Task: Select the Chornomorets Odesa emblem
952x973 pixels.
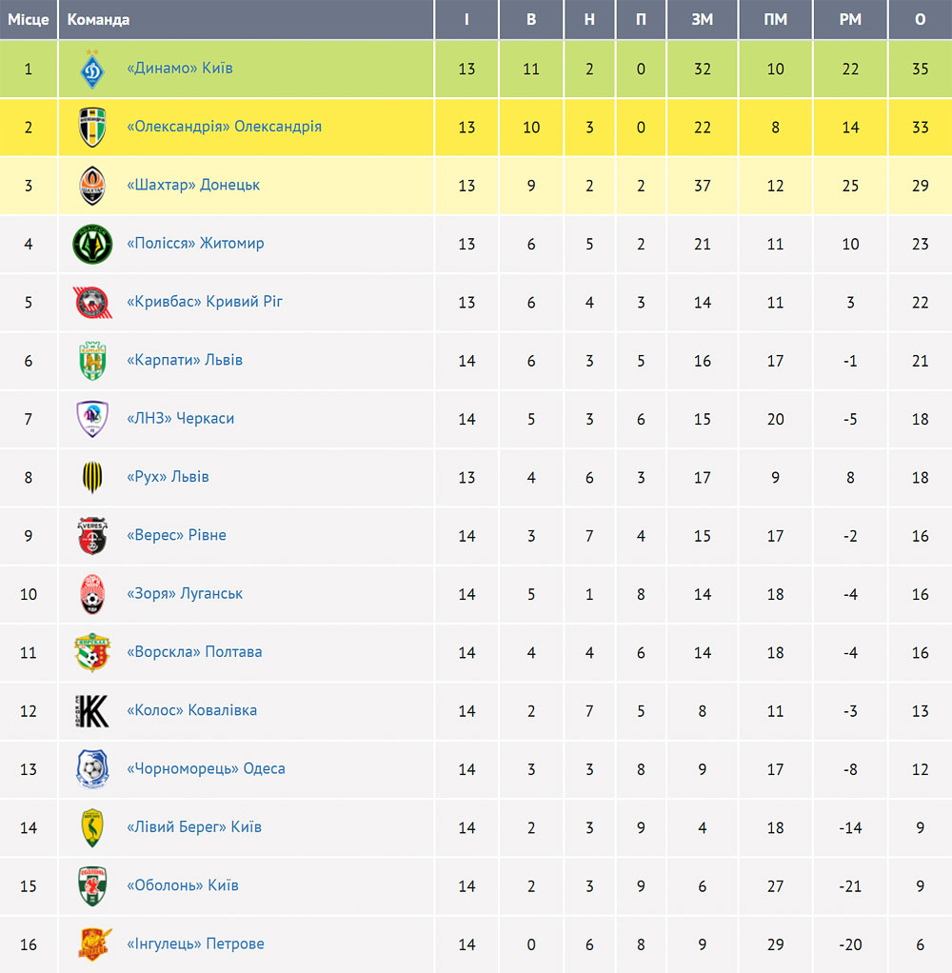Action: click(92, 769)
